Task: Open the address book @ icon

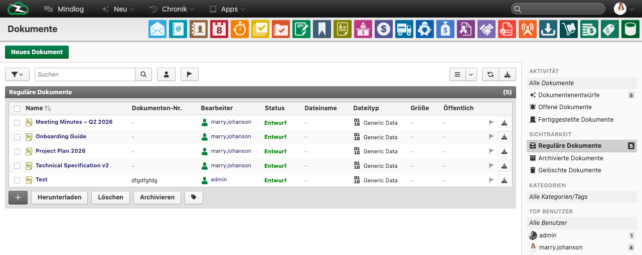Action: (x=178, y=29)
